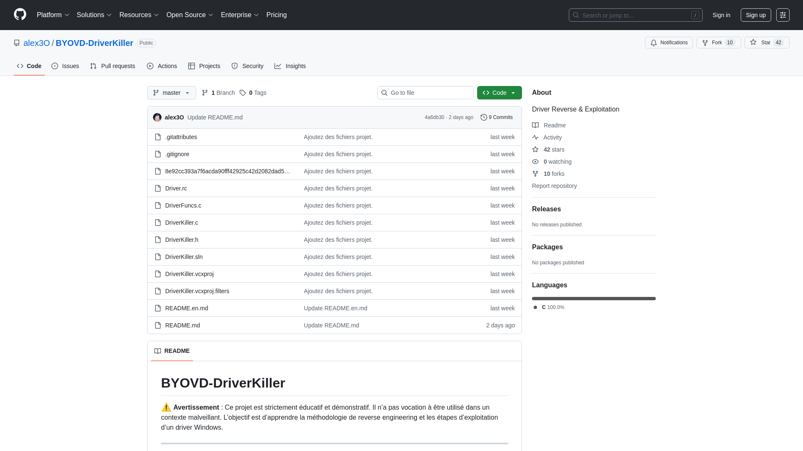803x451 pixels.
Task: Click the file icon for DriverKiller.sln
Action: pos(158,257)
